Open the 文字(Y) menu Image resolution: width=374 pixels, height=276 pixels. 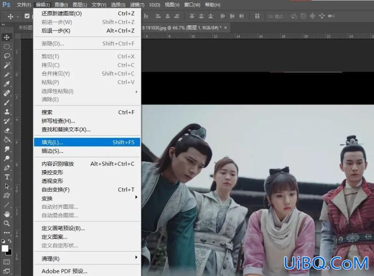tap(99, 5)
